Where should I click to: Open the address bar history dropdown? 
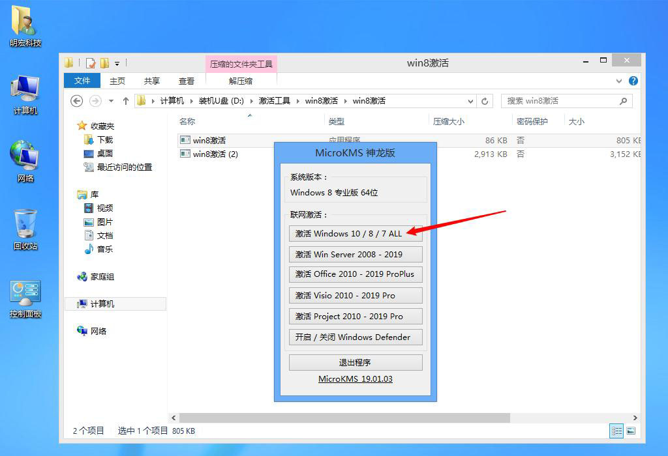[x=470, y=101]
